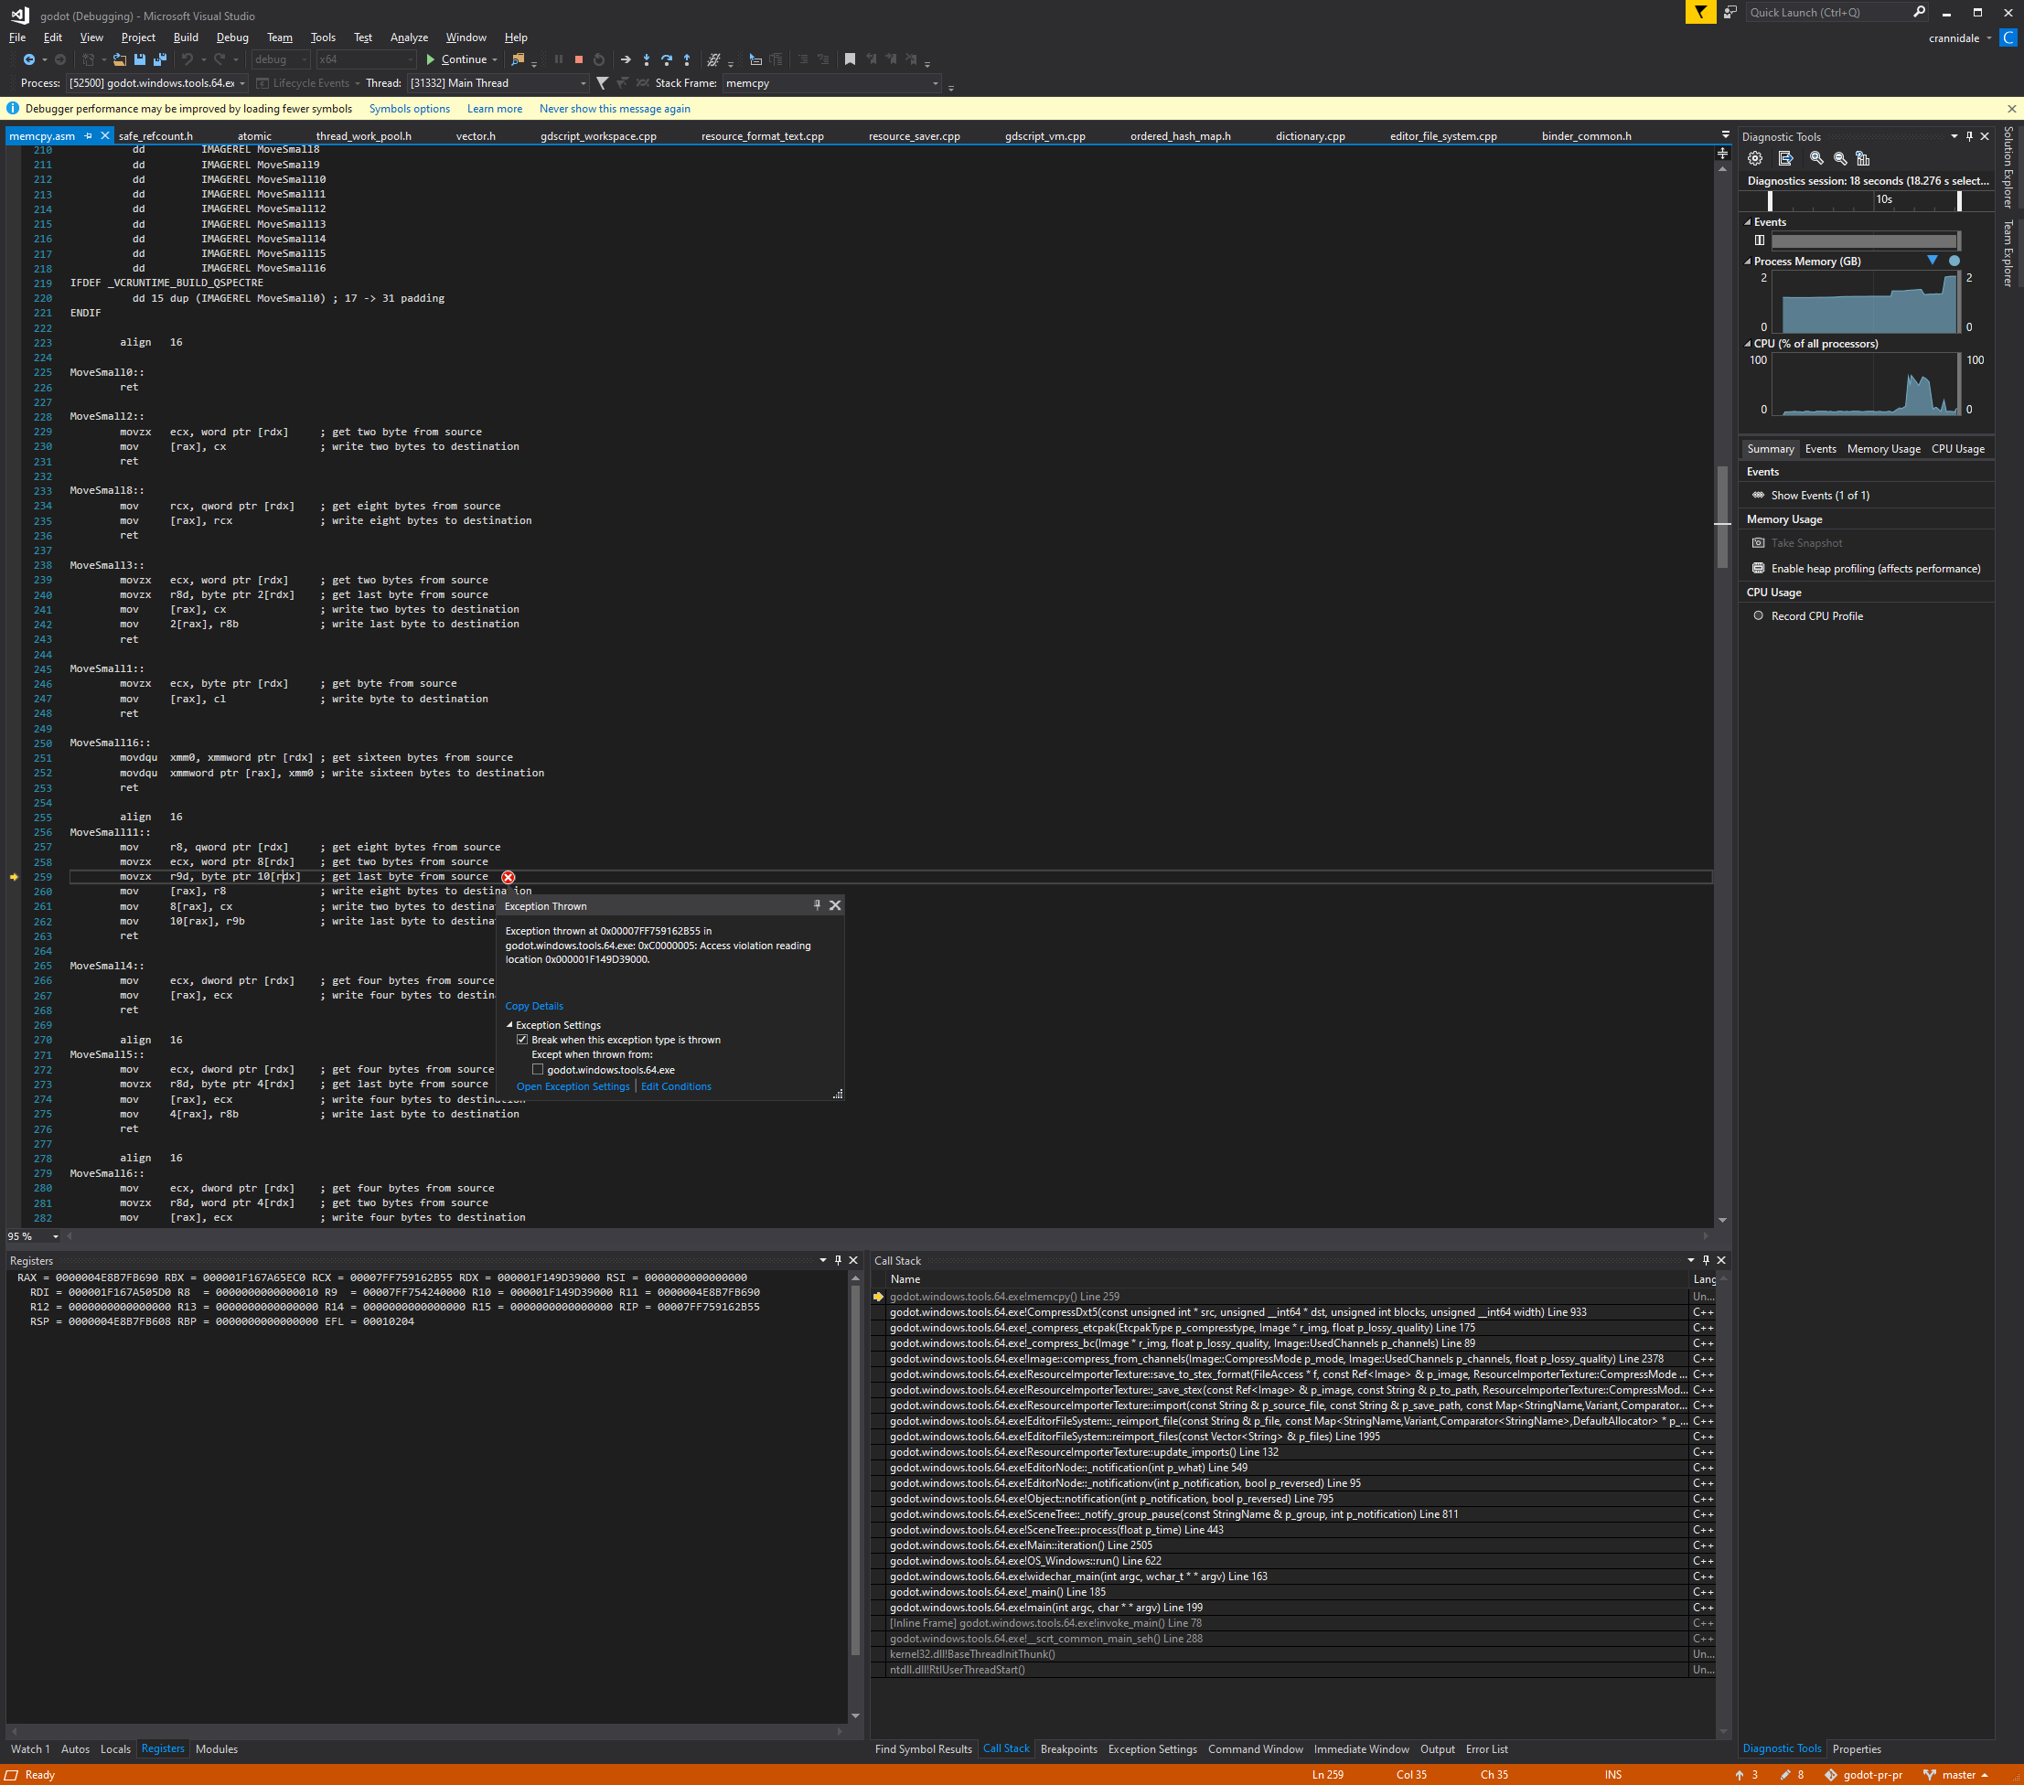The image size is (2024, 1785).
Task: Check the godot.windows.tools.64.exe exception exclusion
Action: click(538, 1069)
